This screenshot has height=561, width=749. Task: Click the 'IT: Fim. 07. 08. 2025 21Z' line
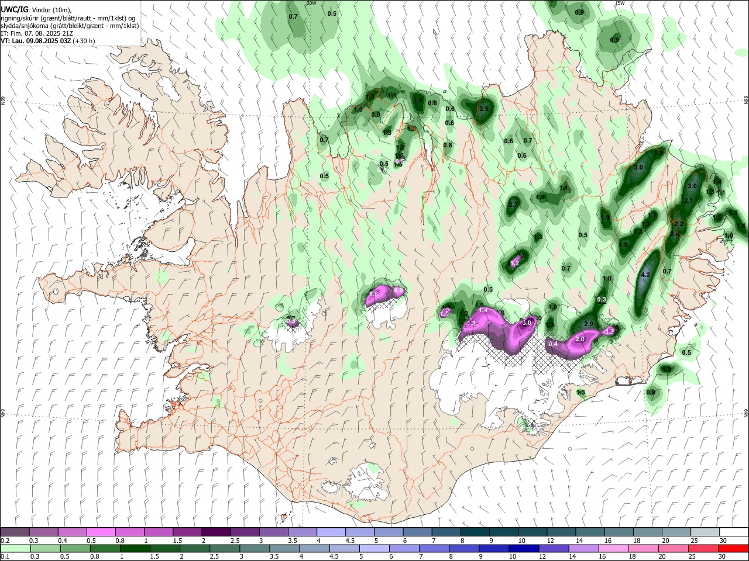point(37,33)
